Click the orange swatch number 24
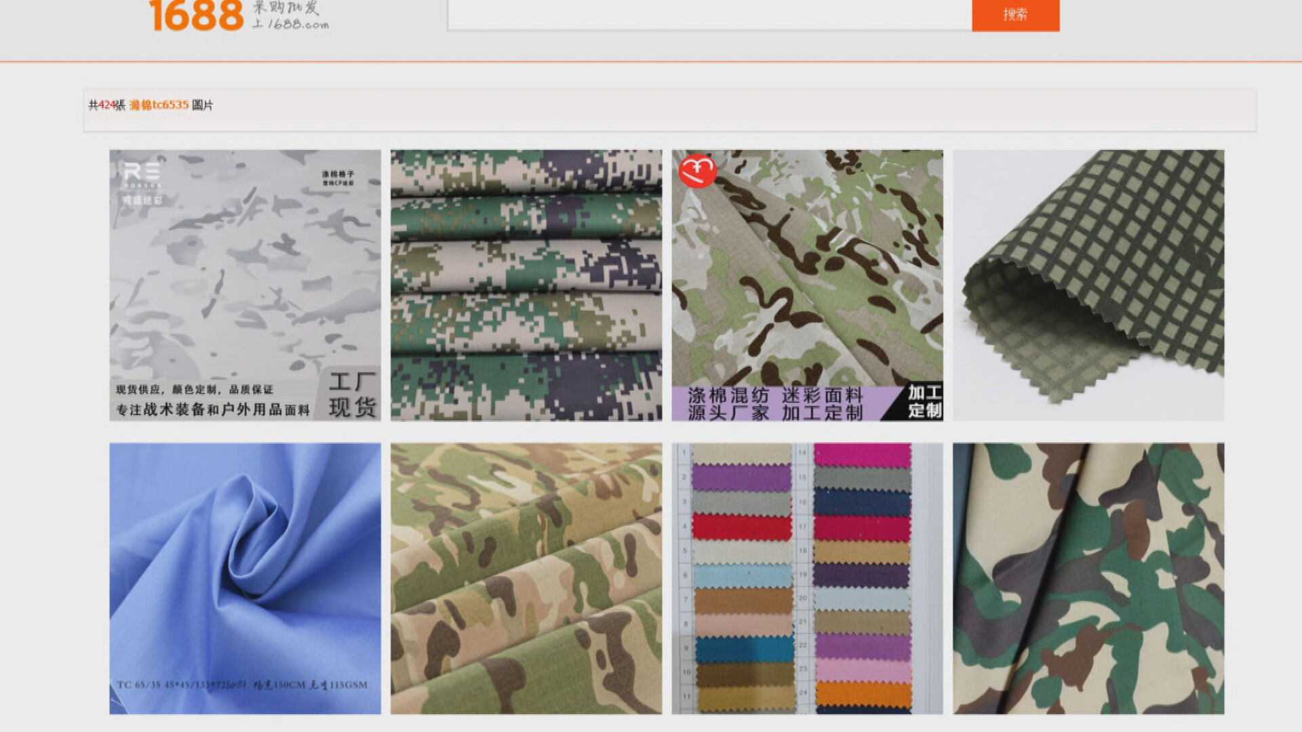 [x=863, y=694]
